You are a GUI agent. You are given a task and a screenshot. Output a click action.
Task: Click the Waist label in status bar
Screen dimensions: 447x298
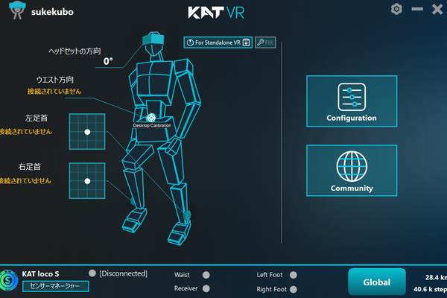point(182,275)
